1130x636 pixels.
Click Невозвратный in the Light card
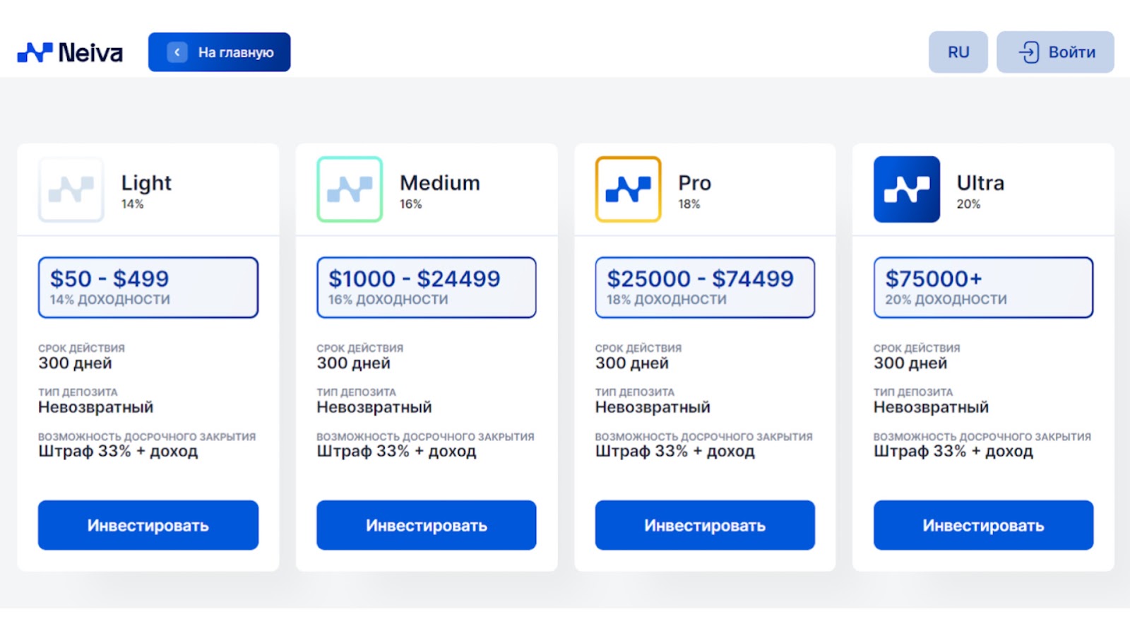95,407
